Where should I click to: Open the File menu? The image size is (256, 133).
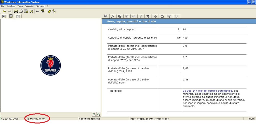tap(3, 6)
